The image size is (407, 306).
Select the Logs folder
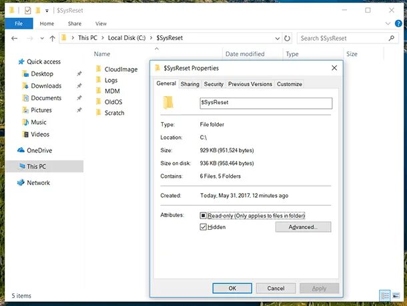tap(111, 80)
